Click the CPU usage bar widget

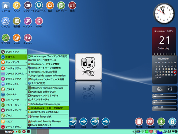click(x=165, y=96)
